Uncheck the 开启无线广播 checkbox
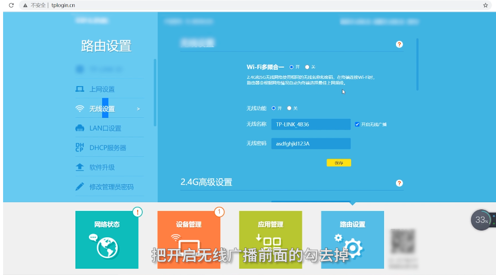Screen dimensions: 496x275 (357, 124)
